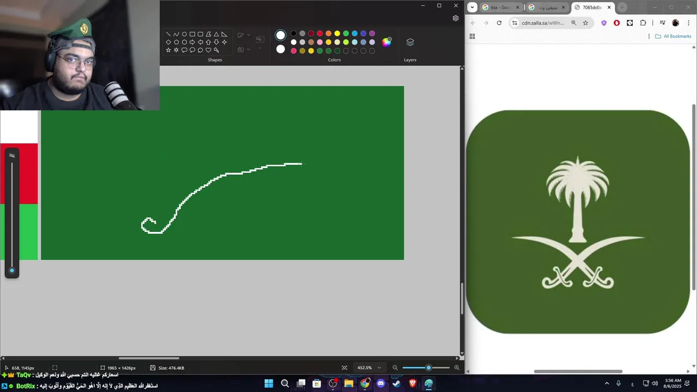Select the Five-point star shape
This screenshot has height=392, width=697.
[x=168, y=50]
